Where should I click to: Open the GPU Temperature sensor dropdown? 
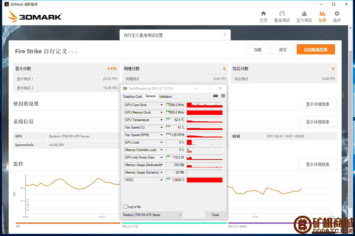tap(162, 120)
